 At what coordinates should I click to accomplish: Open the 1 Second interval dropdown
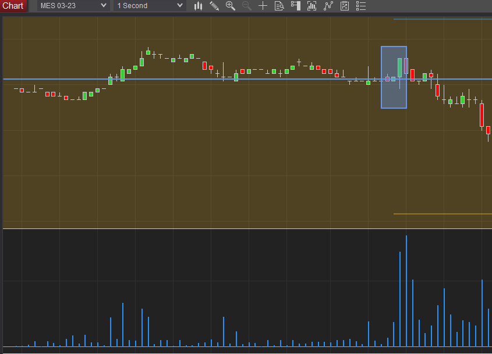pyautogui.click(x=150, y=6)
